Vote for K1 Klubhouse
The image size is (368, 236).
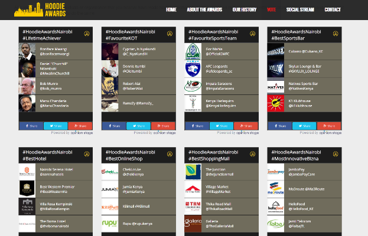tap(304, 103)
